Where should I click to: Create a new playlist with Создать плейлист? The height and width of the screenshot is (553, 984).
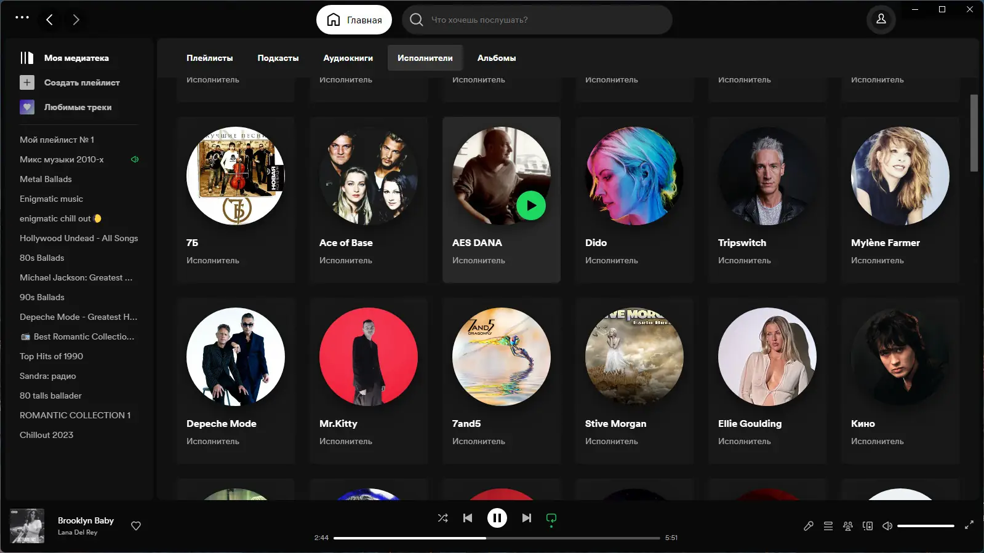tap(70, 82)
